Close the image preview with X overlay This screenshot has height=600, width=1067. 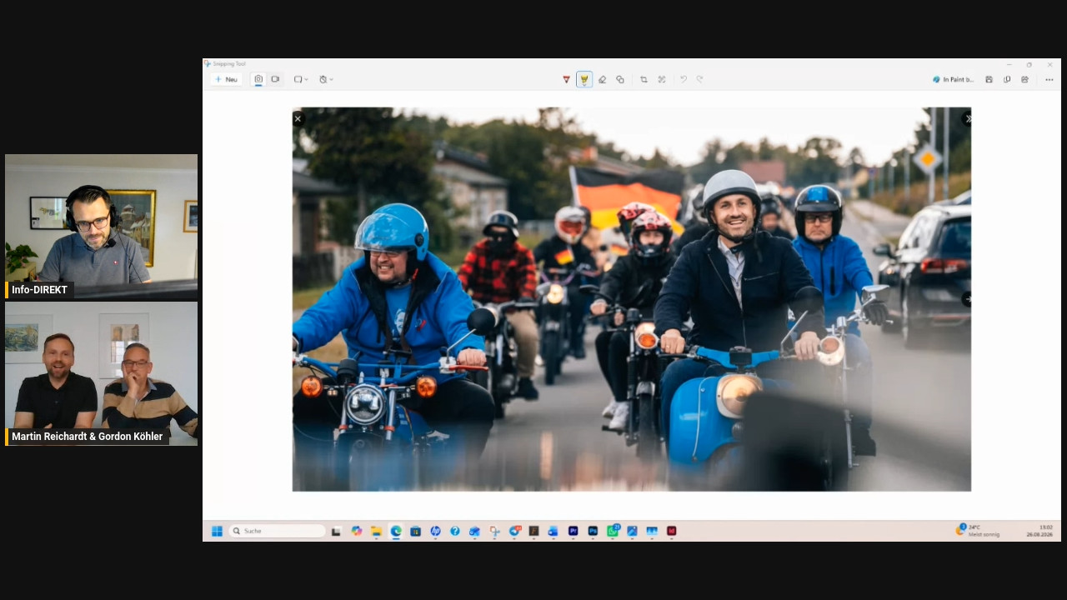coord(298,118)
